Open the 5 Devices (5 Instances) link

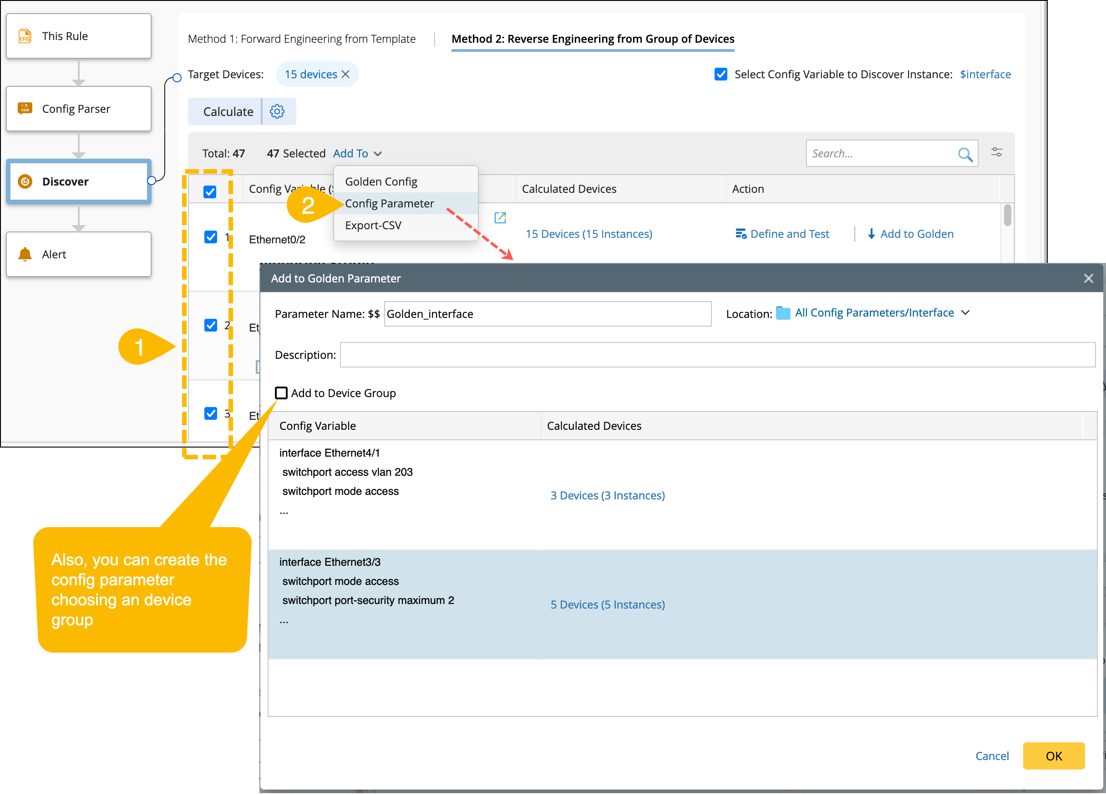click(x=607, y=604)
